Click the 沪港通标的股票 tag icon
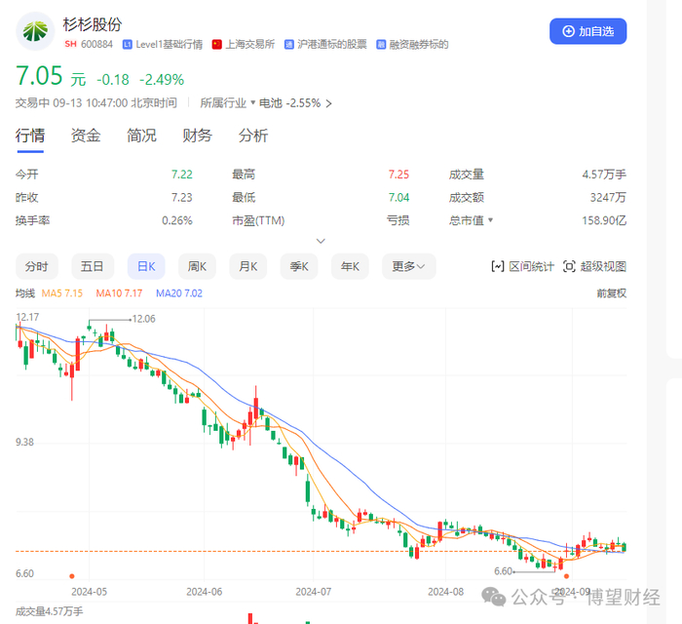The width and height of the screenshot is (682, 624). click(288, 45)
